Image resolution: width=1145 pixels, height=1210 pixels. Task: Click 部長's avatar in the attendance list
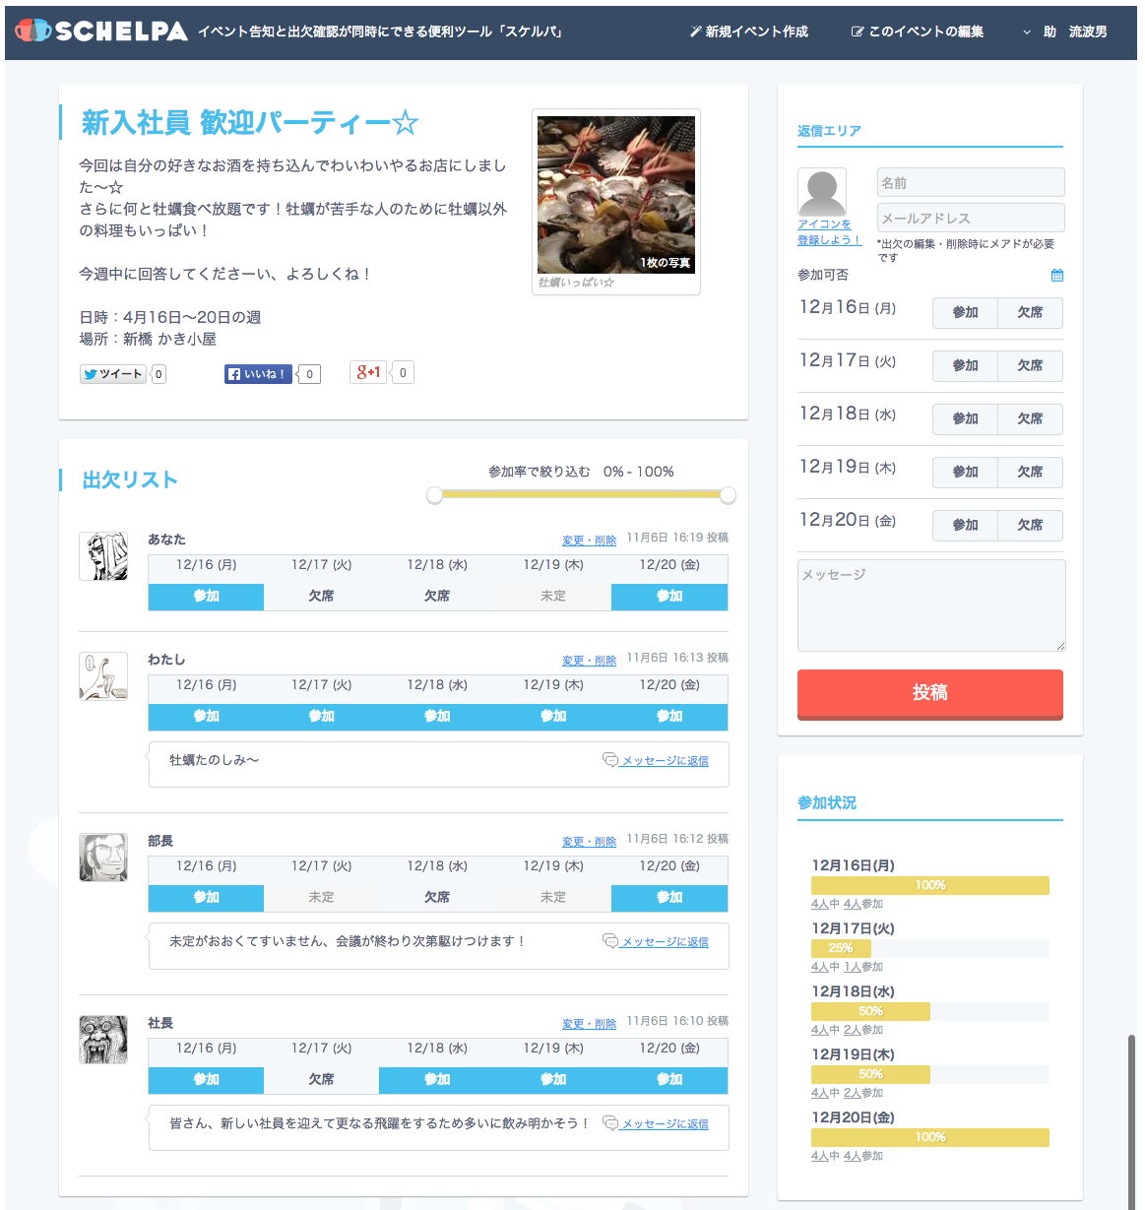point(103,858)
